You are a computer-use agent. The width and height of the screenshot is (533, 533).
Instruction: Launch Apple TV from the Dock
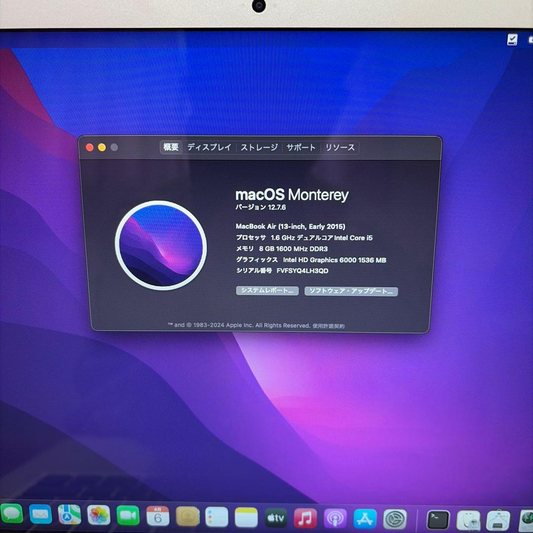(x=276, y=518)
